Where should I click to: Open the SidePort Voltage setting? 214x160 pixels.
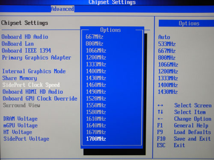tap(27, 139)
